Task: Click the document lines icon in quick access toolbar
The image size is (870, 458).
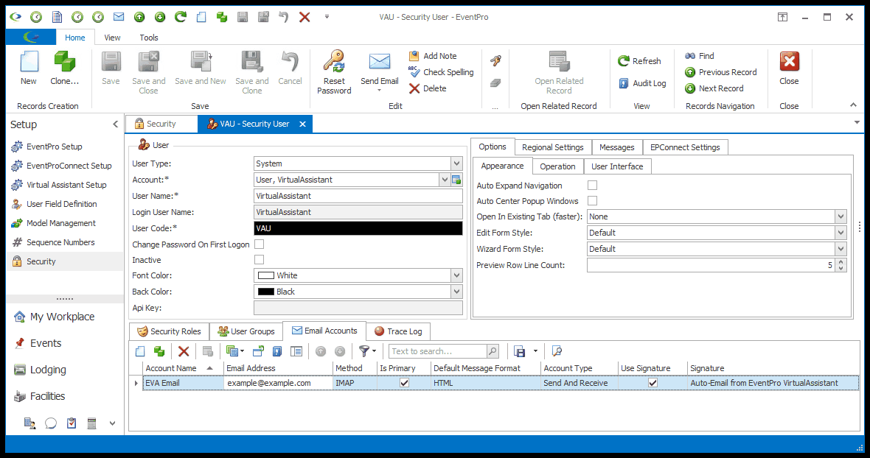Action: click(57, 17)
